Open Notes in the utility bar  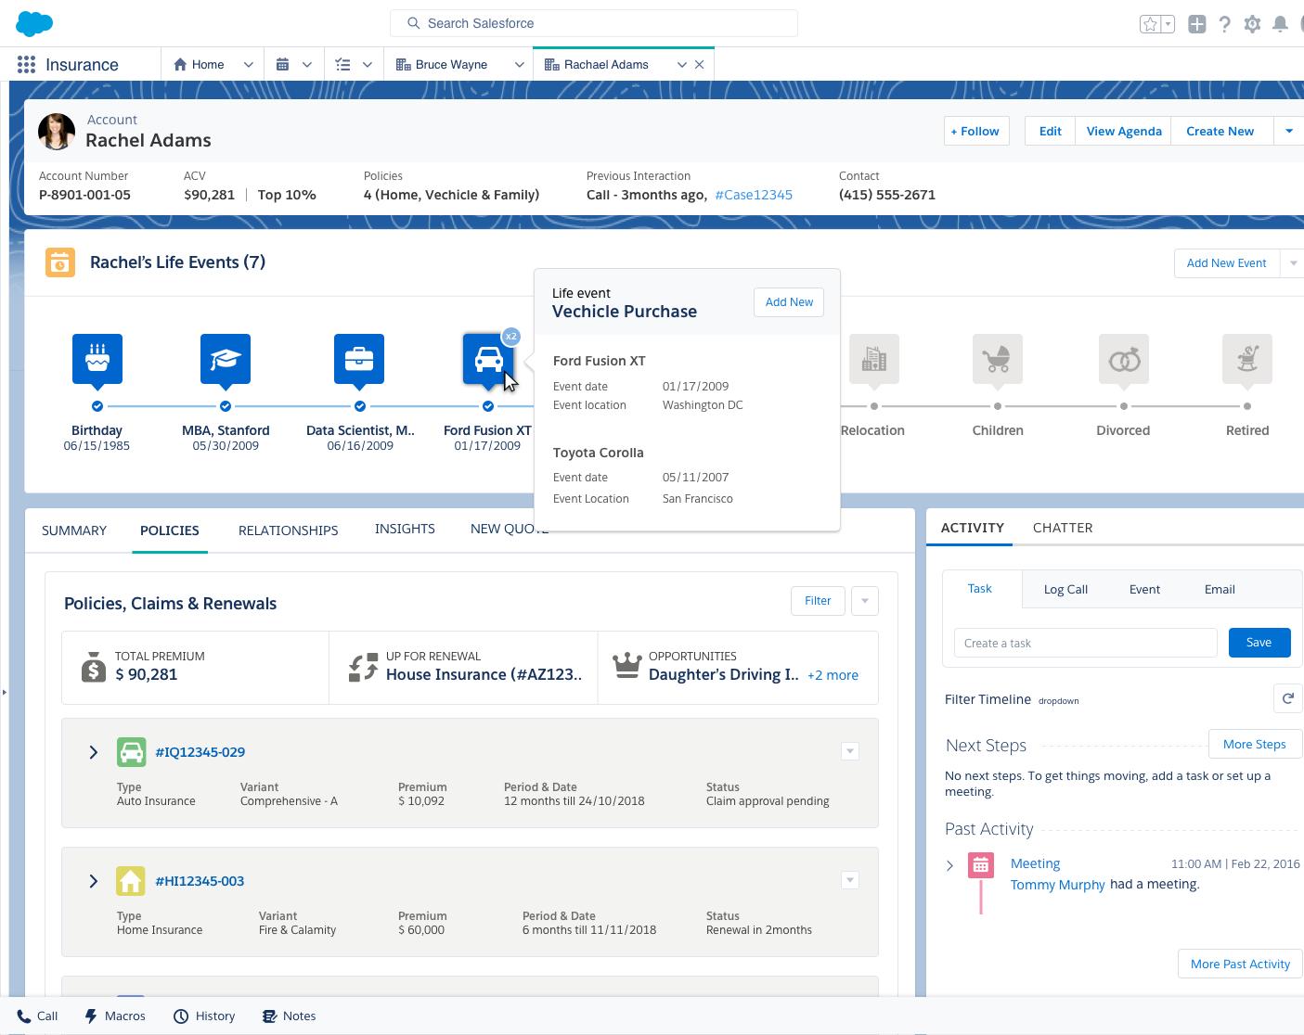[x=289, y=1016]
